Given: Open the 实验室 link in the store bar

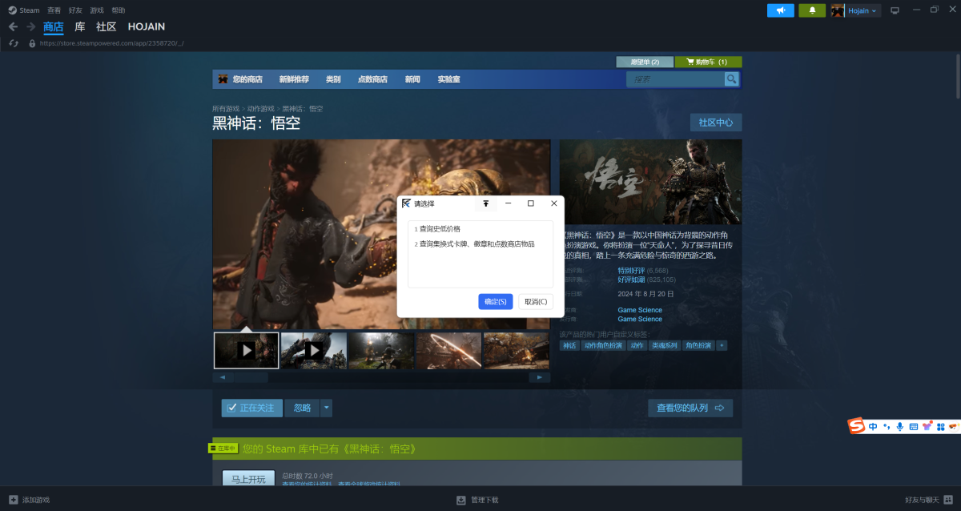Looking at the screenshot, I should pos(448,79).
